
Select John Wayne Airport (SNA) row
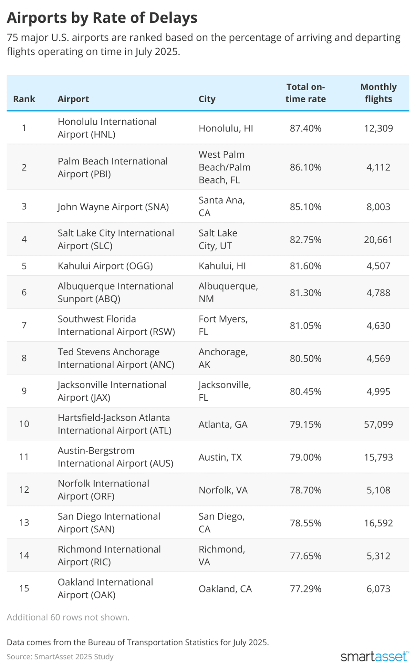113,207
